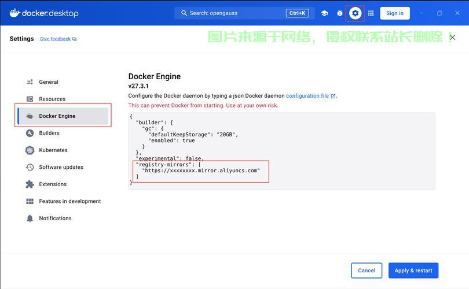Select the General settings section
This screenshot has width=469, height=289.
[x=63, y=82]
